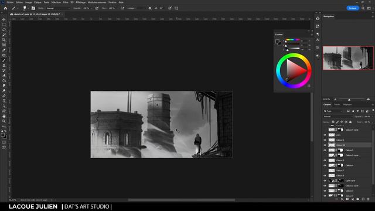The height and width of the screenshot is (211, 375).
Task: Select the Rectangular Marquee tool
Action: pyautogui.click(x=4, y=25)
